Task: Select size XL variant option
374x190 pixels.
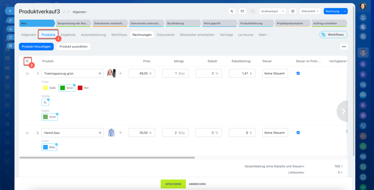Action: pyautogui.click(x=45, y=102)
